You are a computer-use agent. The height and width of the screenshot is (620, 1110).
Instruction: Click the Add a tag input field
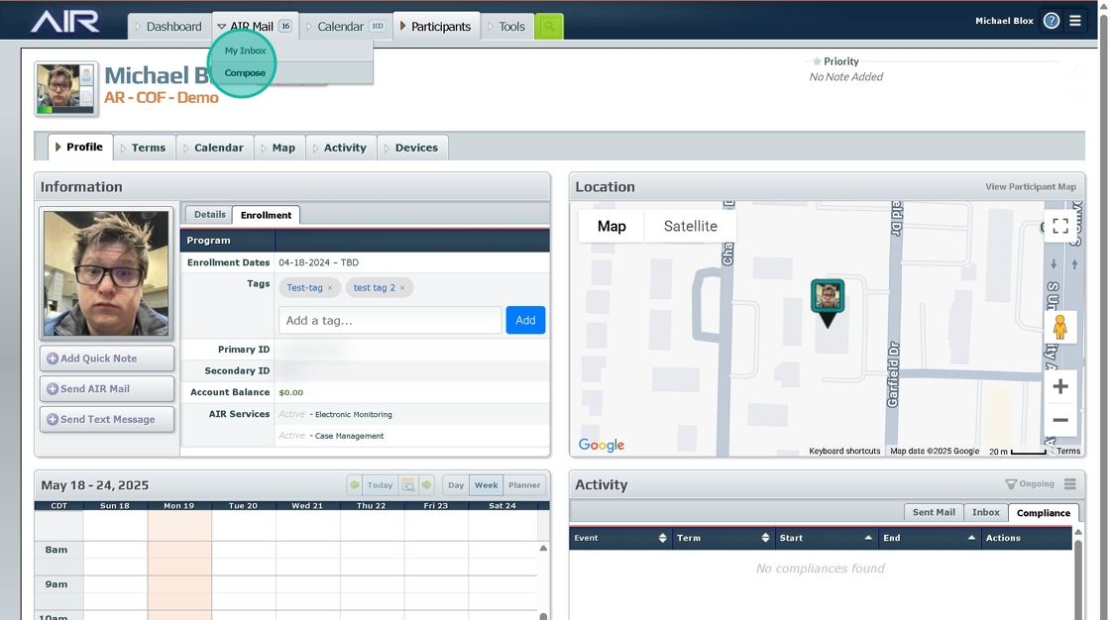[390, 321]
